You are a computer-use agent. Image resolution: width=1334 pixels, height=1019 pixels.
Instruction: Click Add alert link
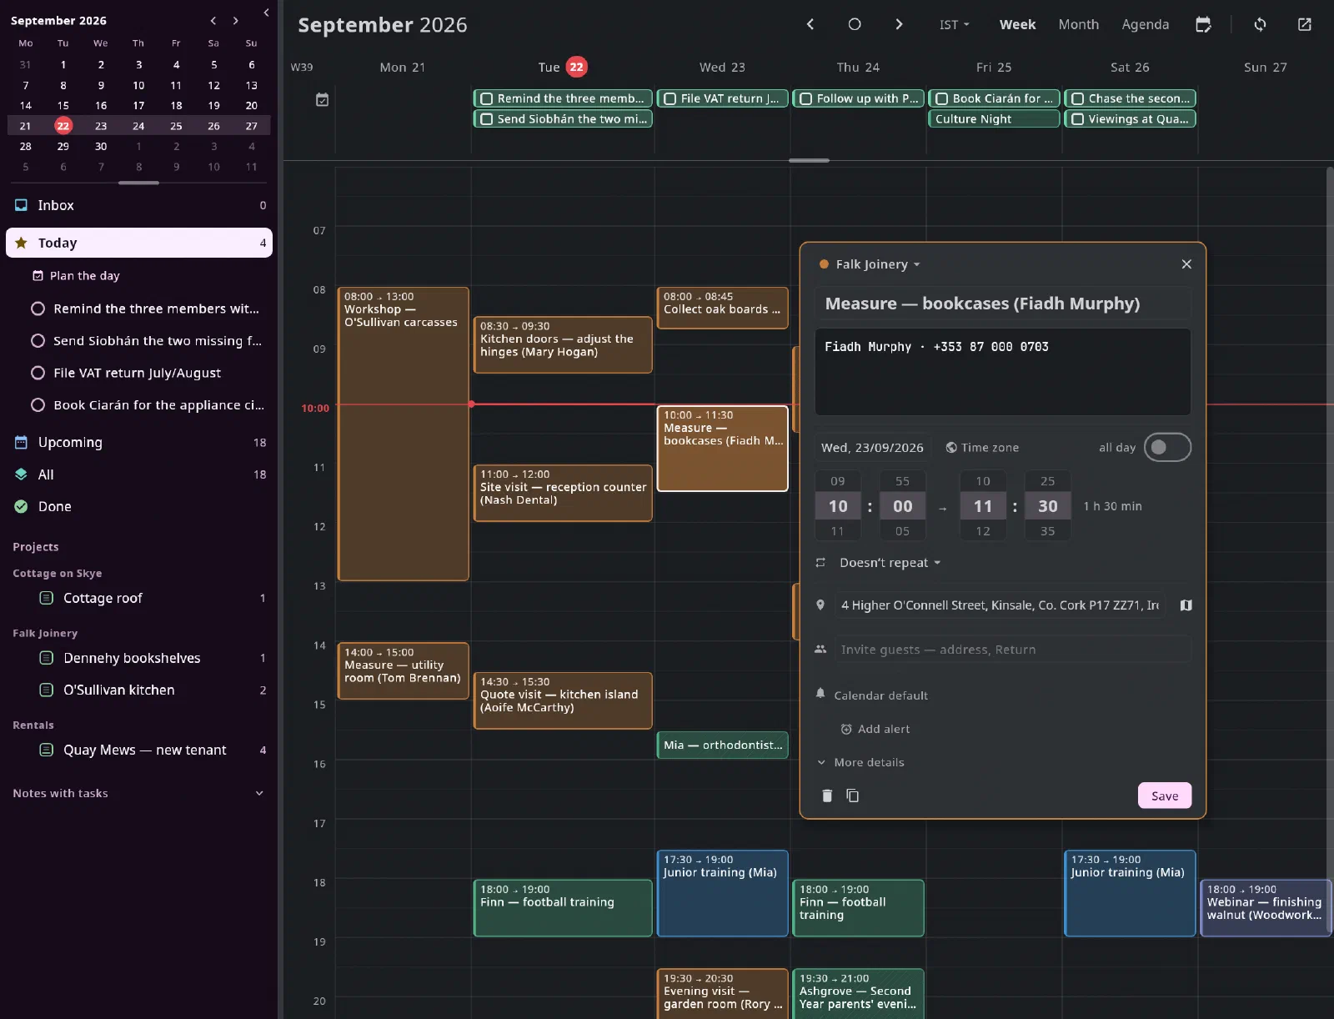875,729
